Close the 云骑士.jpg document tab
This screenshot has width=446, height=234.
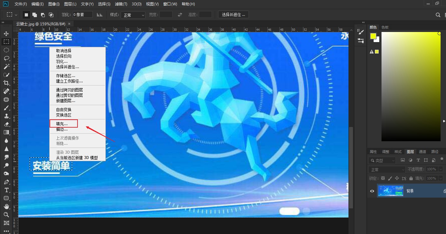pos(69,24)
